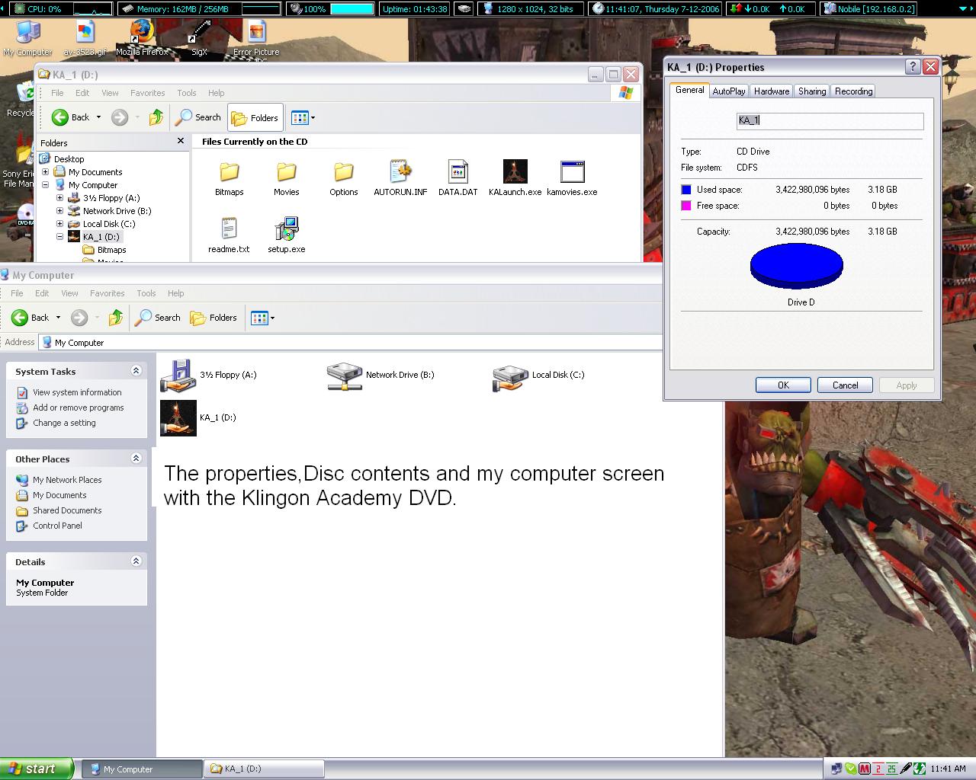This screenshot has width=976, height=780.
Task: Click Search in the My Computer toolbar
Action: coord(158,318)
